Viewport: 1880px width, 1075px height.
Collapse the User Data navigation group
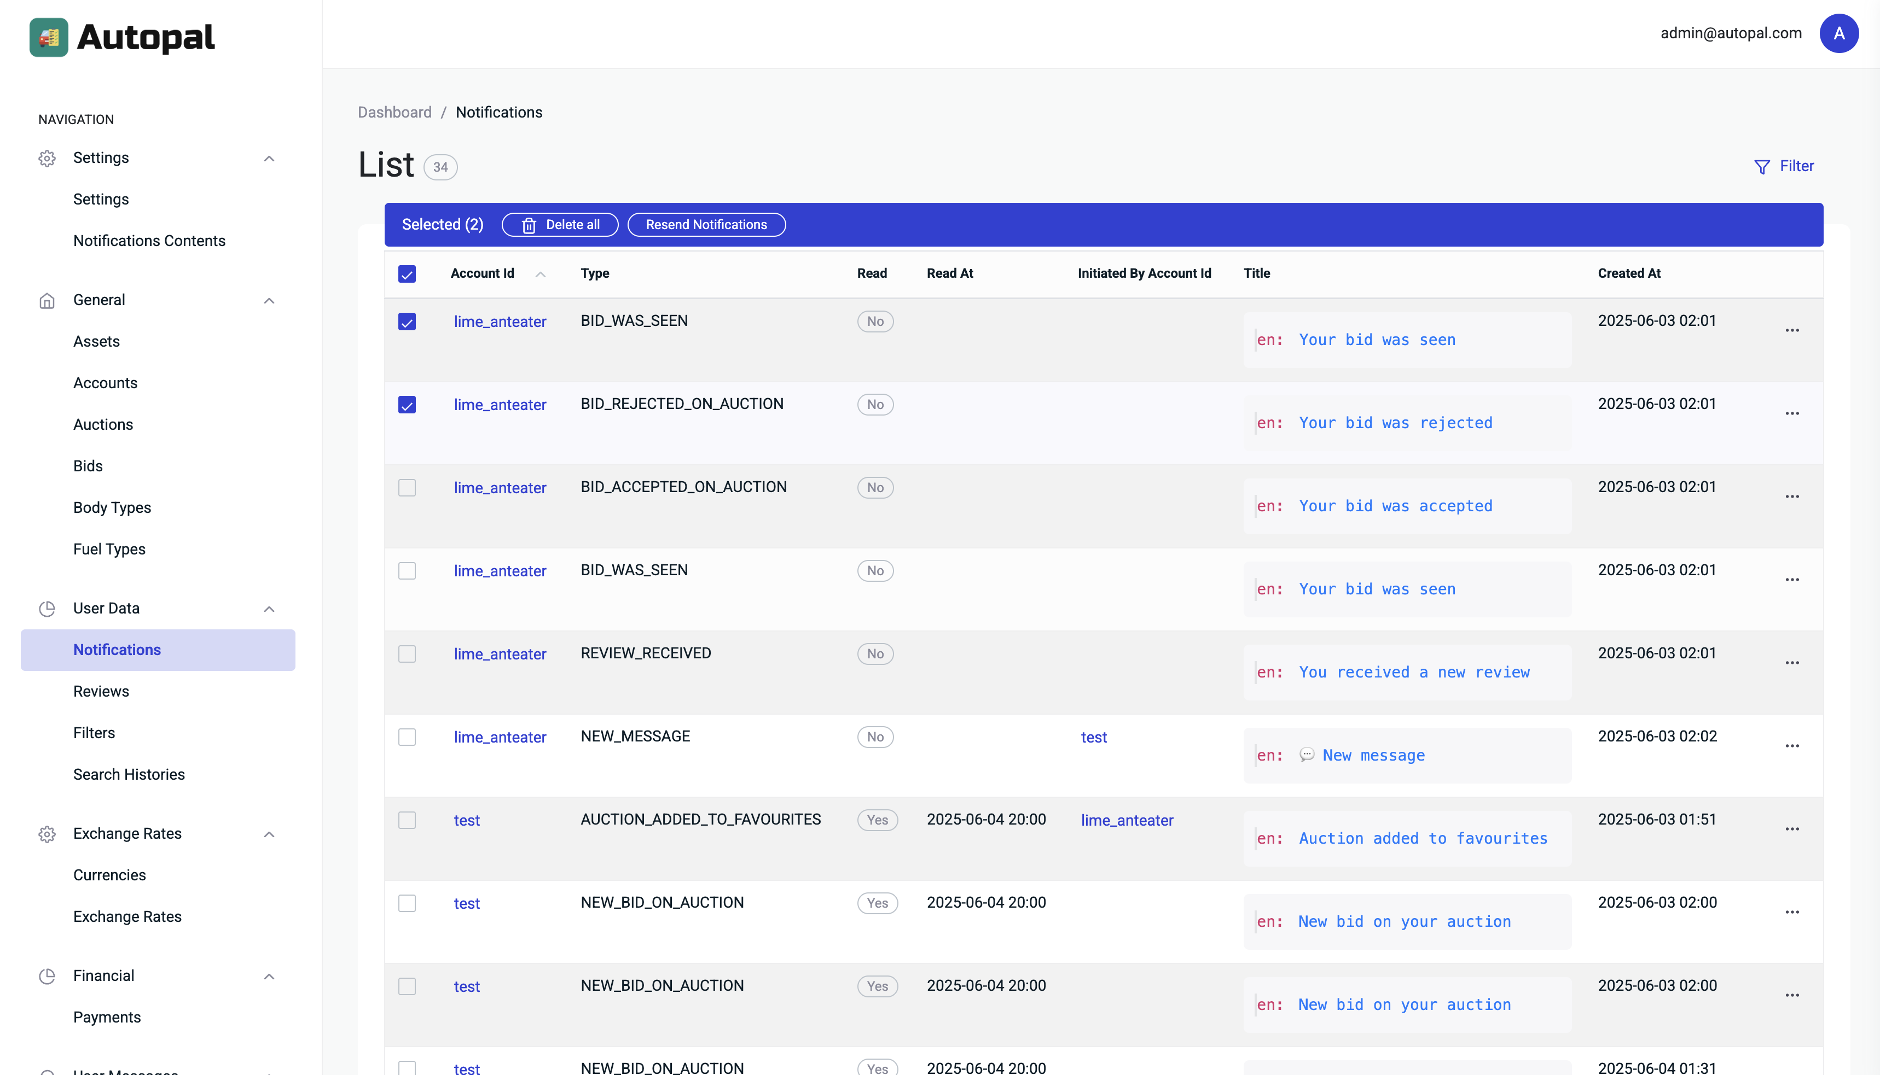tap(269, 609)
